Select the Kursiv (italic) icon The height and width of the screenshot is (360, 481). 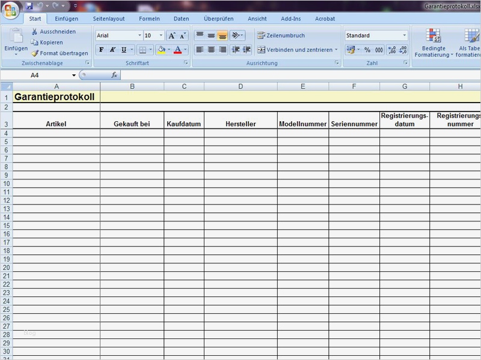[x=113, y=49]
